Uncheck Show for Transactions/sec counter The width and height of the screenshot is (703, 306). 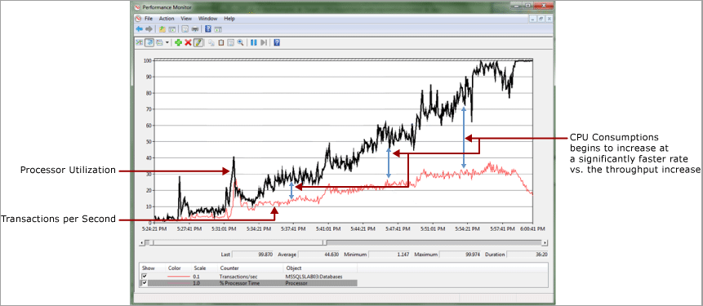click(x=145, y=277)
